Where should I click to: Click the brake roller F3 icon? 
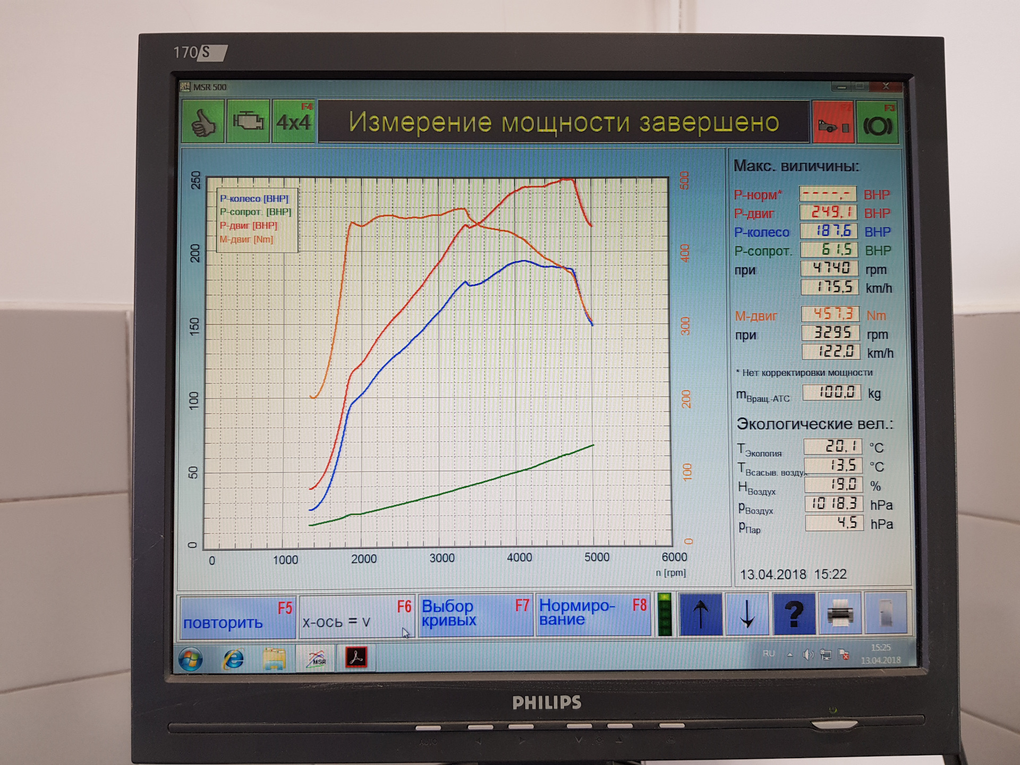[878, 124]
